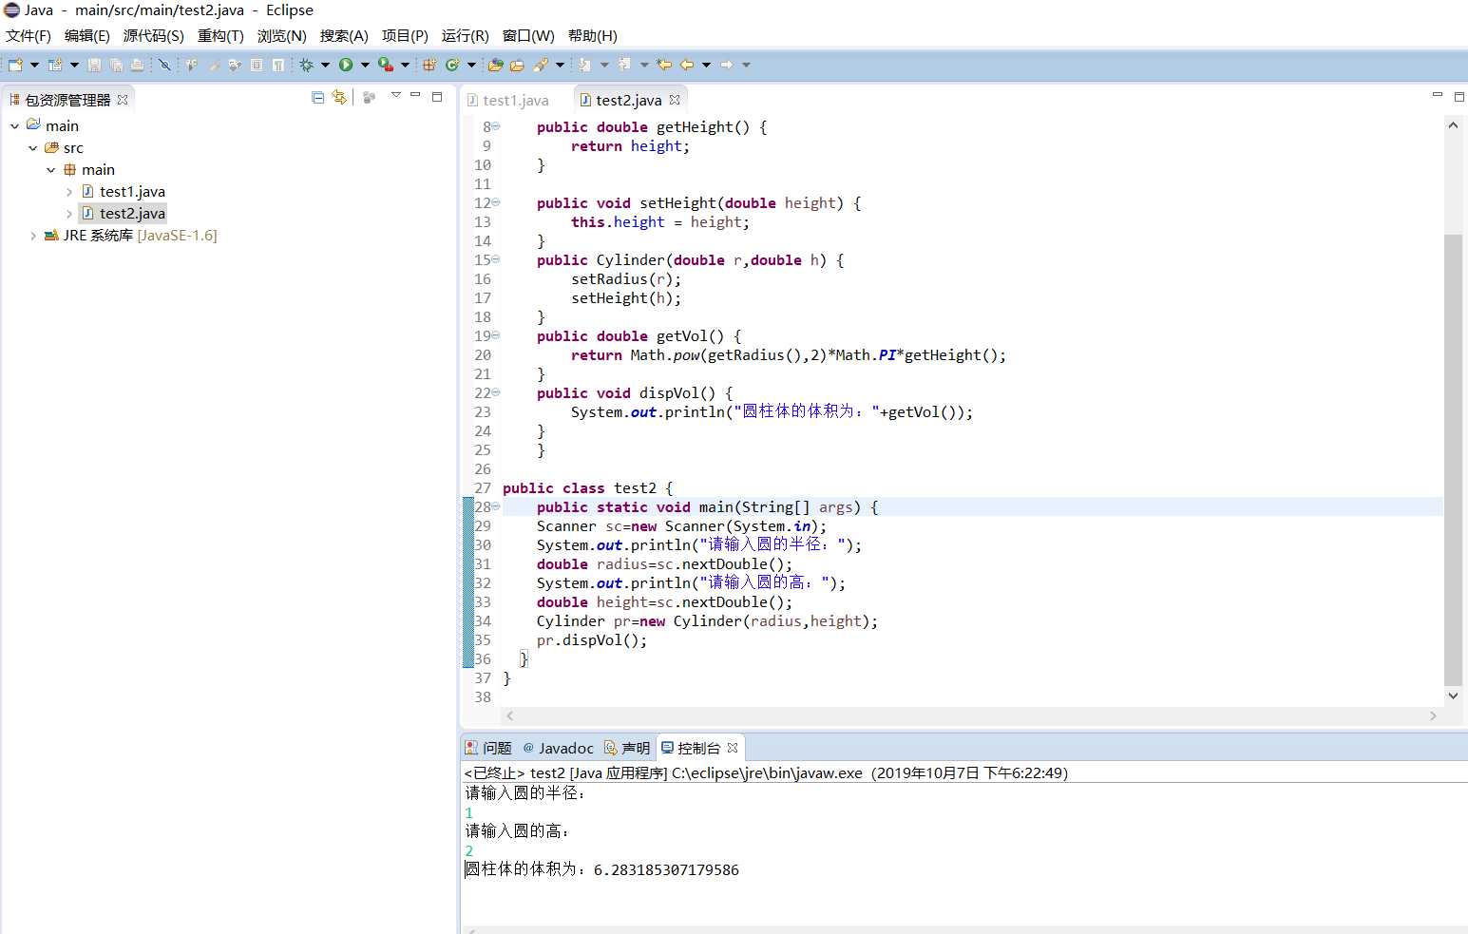Click the Open Type icon
Image resolution: width=1468 pixels, height=934 pixels.
point(495,65)
